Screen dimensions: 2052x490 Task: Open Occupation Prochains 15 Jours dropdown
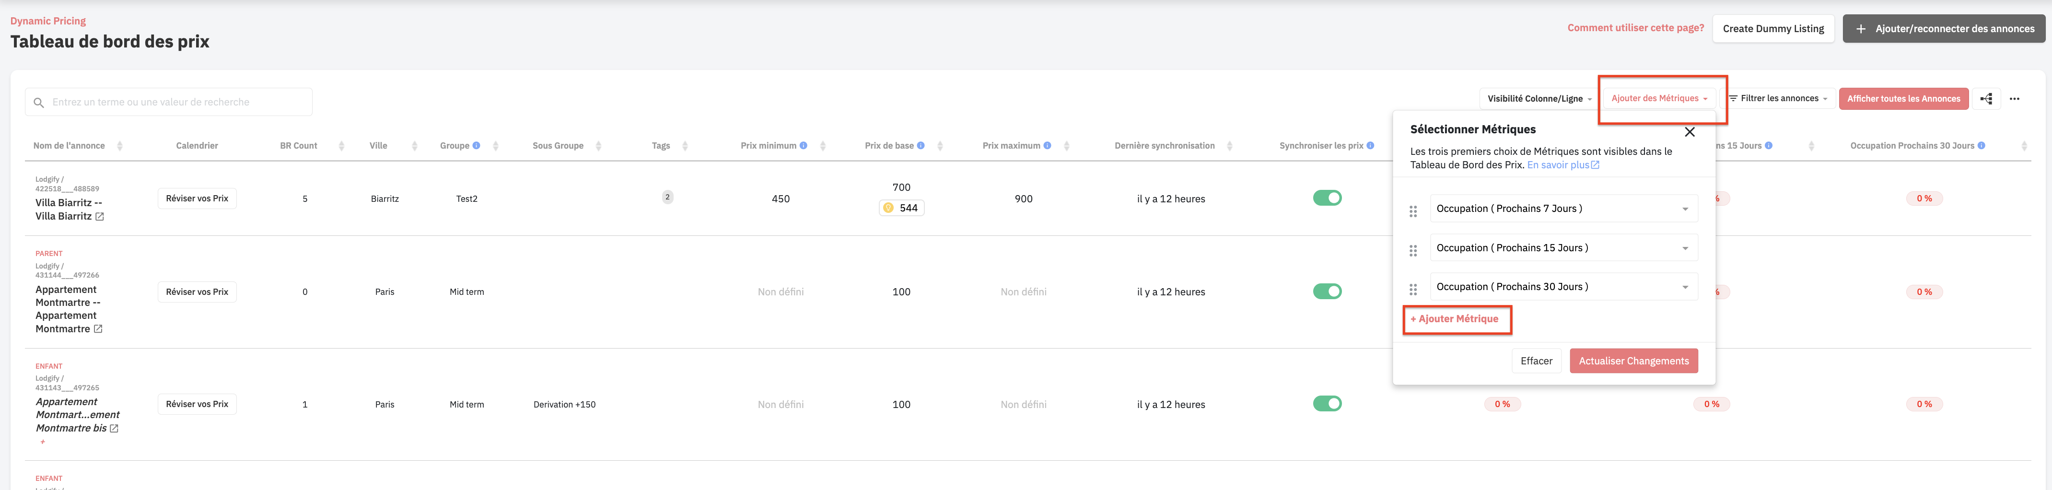click(1564, 248)
